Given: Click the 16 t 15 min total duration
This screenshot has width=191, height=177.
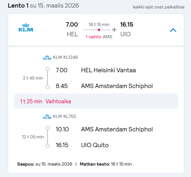Looking at the screenshot, I should coord(99,25).
